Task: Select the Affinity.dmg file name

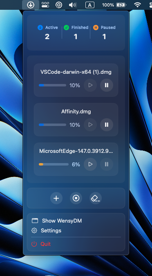Action: [x=76, y=112]
